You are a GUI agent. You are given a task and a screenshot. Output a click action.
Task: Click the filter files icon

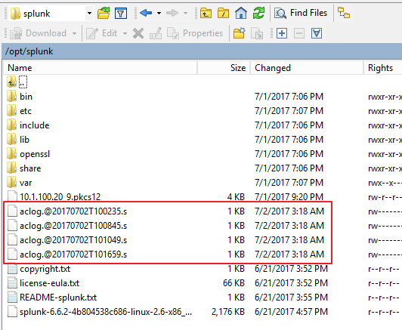pyautogui.click(x=121, y=13)
